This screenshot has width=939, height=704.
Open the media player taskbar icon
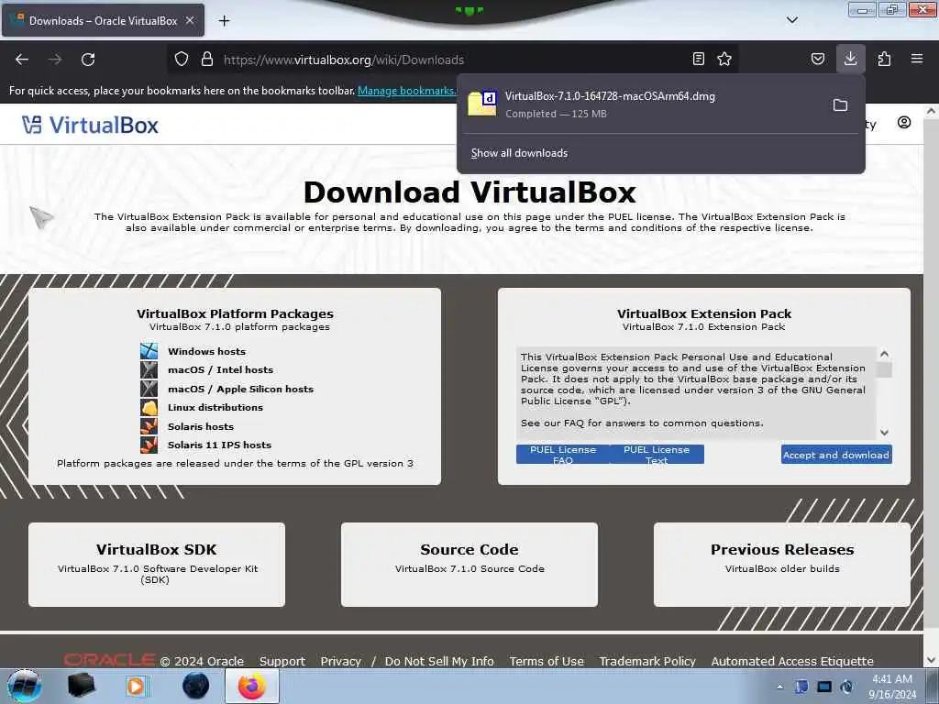point(137,686)
